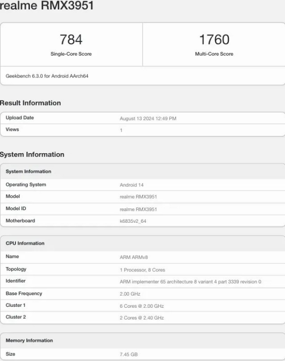Click the "Cluster 2" row label
The width and height of the screenshot is (285, 361).
click(16, 317)
